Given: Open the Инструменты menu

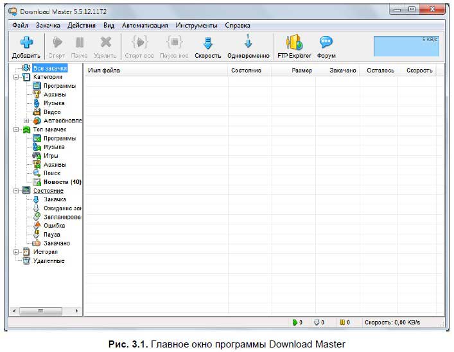Looking at the screenshot, I should click(196, 26).
